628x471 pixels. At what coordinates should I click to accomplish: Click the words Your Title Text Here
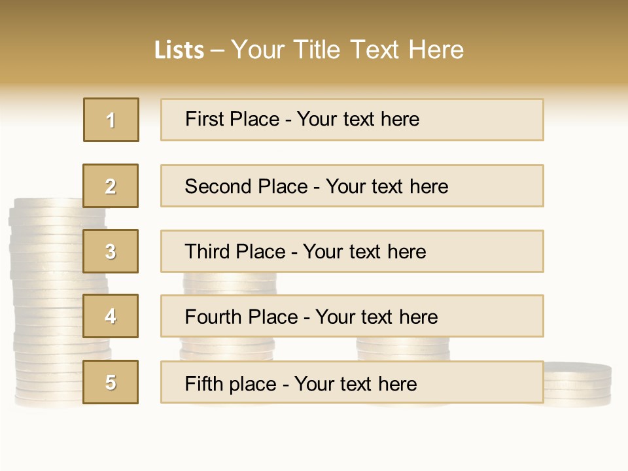(347, 50)
